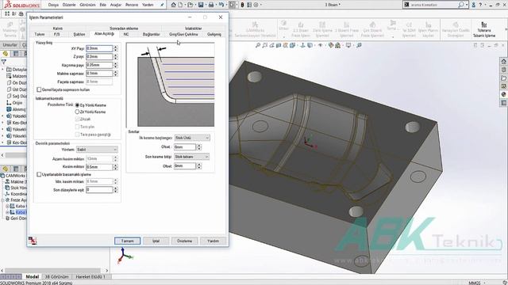
Task: Enable Uyarlanabilir basamaklı işleme checkbox
Action: (x=39, y=174)
